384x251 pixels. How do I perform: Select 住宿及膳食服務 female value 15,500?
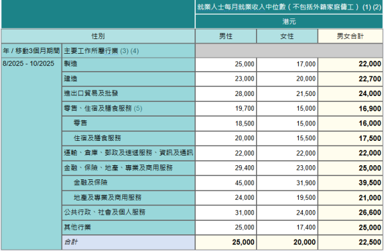pyautogui.click(x=287, y=138)
